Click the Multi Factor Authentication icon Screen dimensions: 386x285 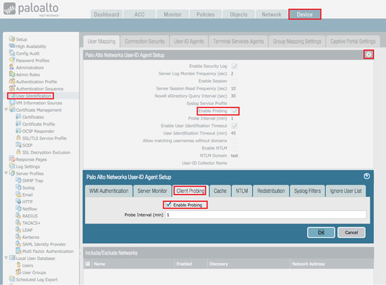[18, 251]
